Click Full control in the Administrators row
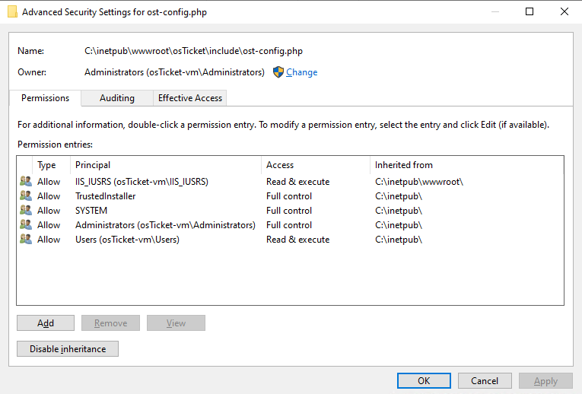Image resolution: width=582 pixels, height=394 pixels. click(x=289, y=225)
